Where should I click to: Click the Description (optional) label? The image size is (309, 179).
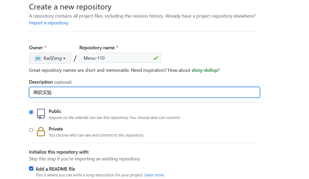coord(50,82)
